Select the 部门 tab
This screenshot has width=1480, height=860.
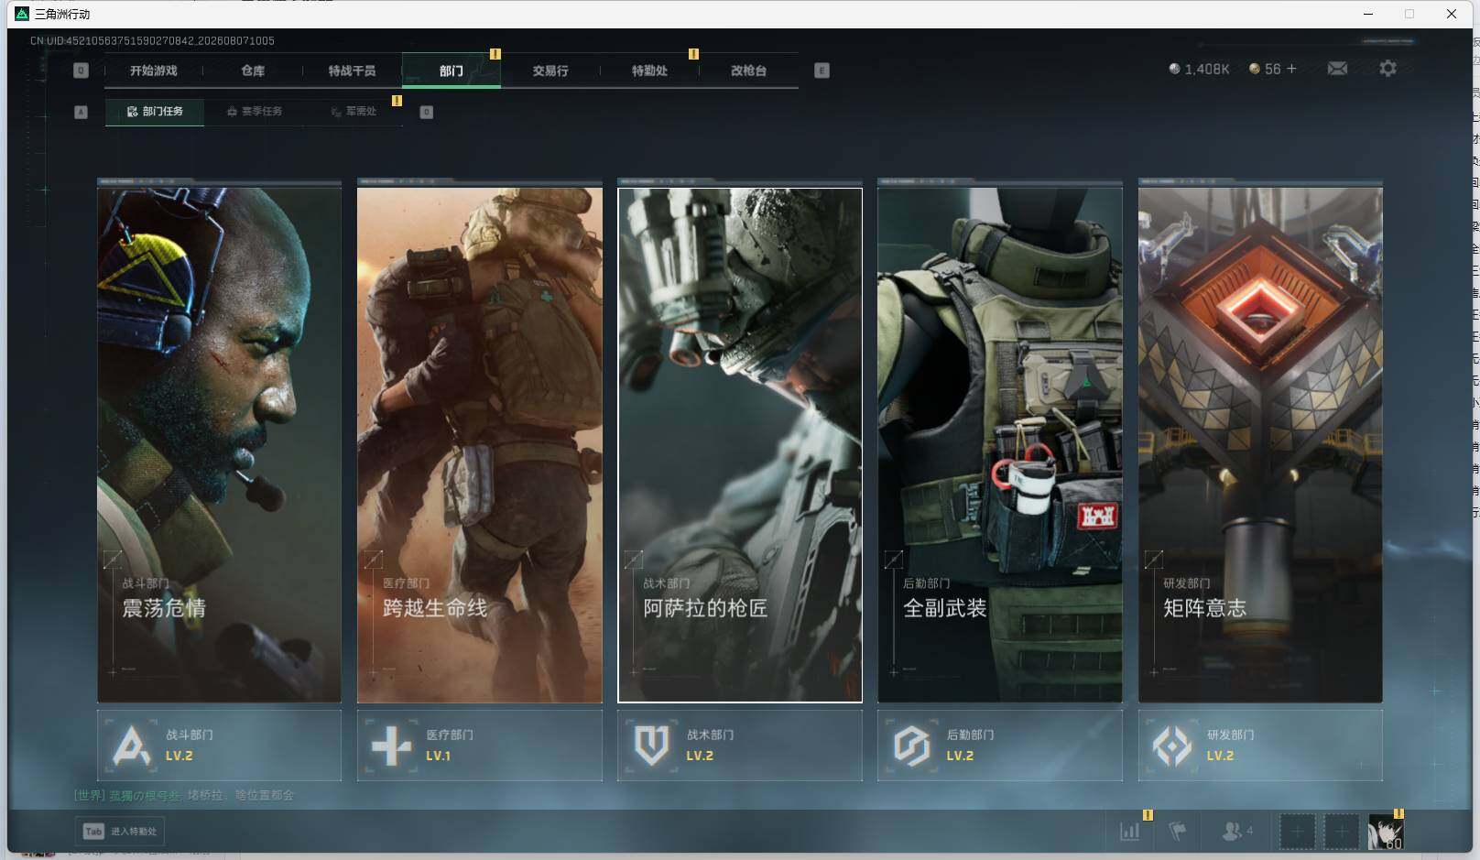click(x=452, y=71)
